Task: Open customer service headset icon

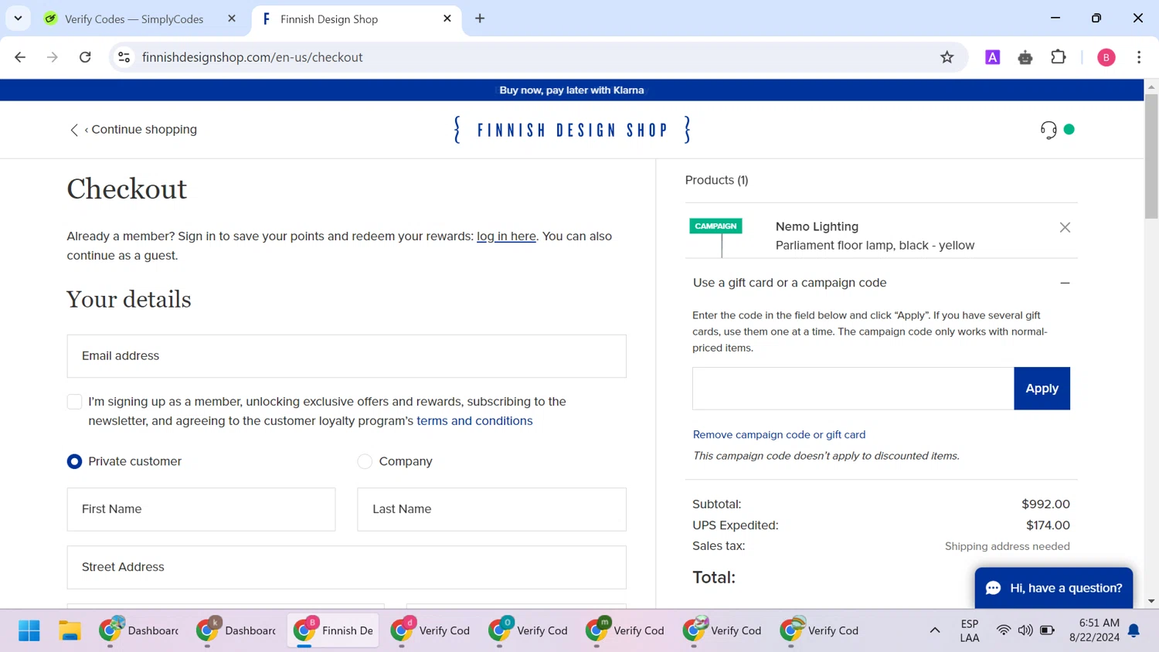Action: tap(1049, 130)
